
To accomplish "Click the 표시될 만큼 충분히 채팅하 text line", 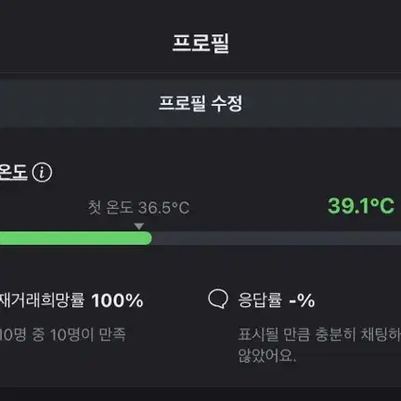I will pyautogui.click(x=319, y=334).
